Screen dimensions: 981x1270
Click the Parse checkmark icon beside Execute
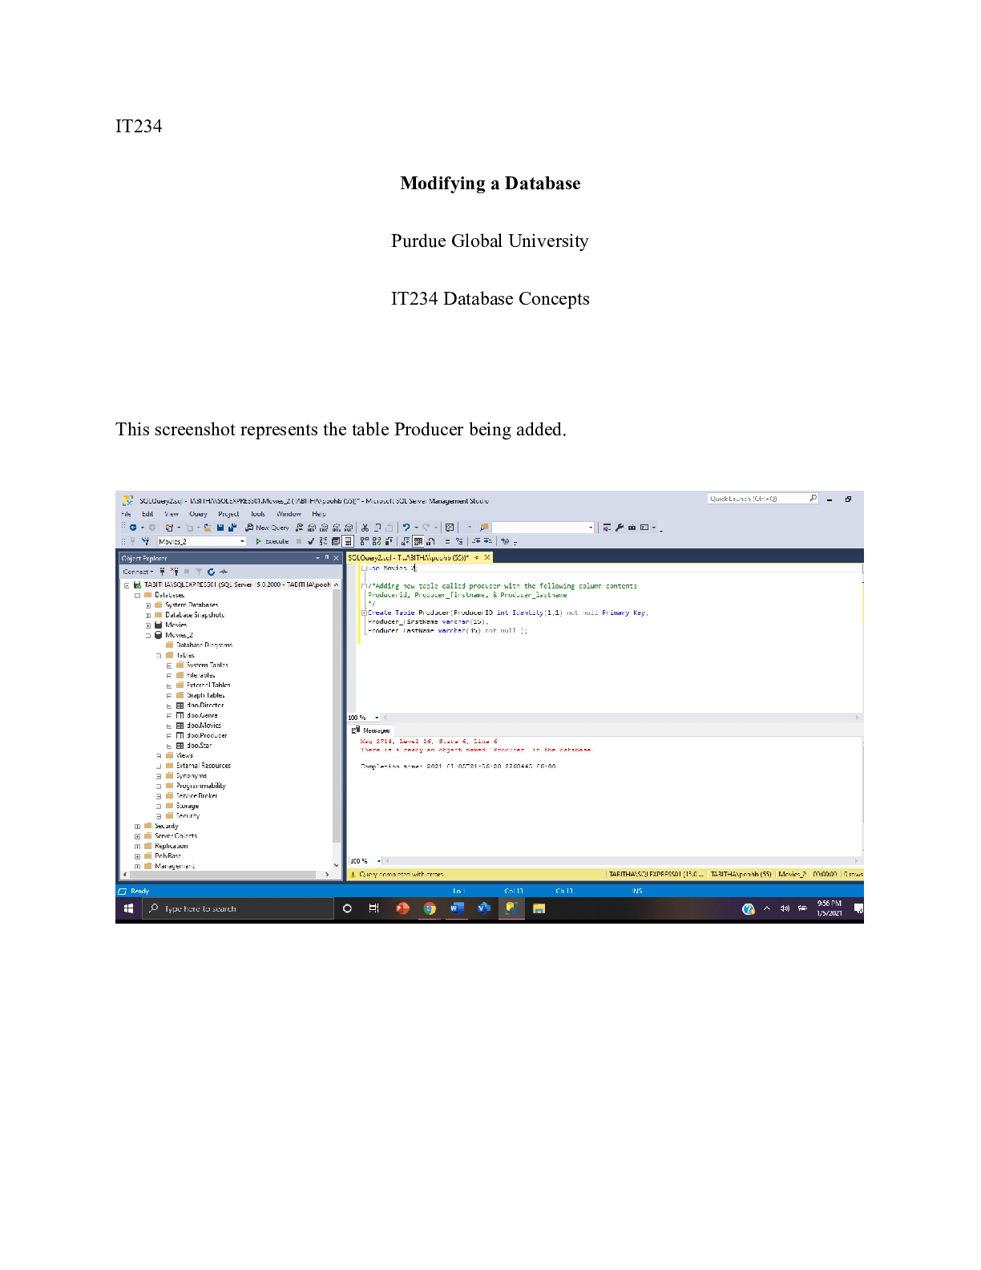(311, 541)
